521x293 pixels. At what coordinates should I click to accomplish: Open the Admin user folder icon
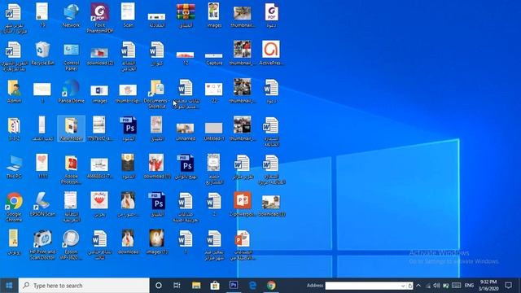point(14,91)
